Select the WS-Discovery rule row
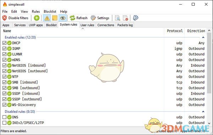 (104, 105)
